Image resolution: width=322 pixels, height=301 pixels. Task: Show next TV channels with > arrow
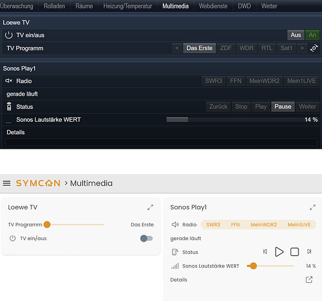point(302,48)
